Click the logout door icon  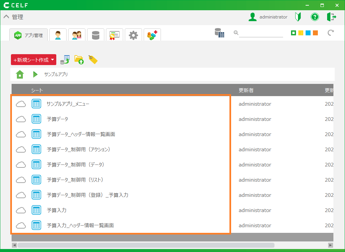click(x=331, y=17)
